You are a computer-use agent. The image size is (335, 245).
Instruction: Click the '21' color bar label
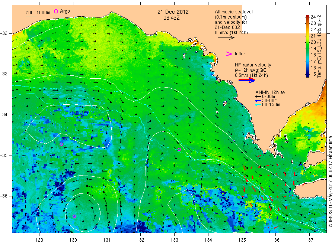click(x=313, y=36)
